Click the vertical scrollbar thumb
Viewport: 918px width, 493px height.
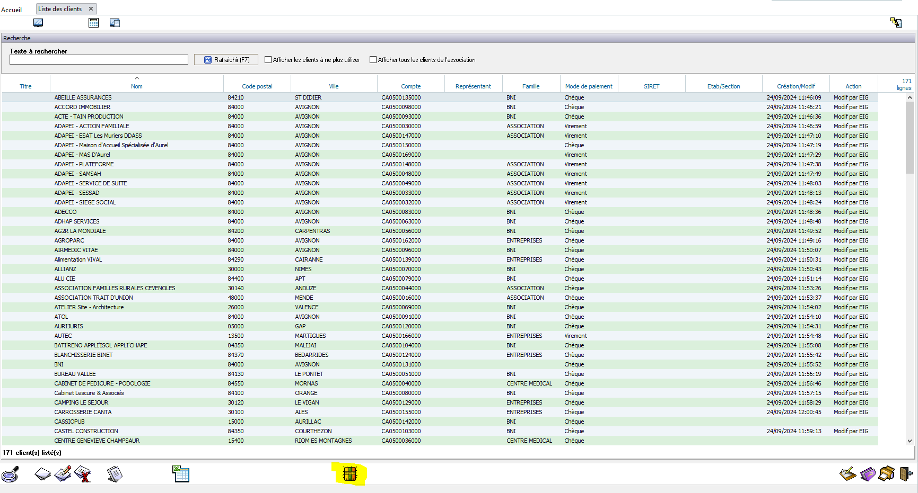[910, 138]
